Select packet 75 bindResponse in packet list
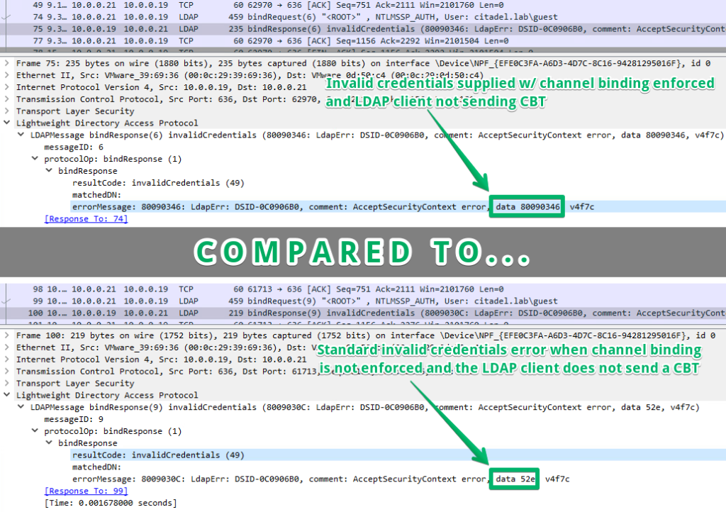Screen dimensions: 726x512 pyautogui.click(x=213, y=28)
